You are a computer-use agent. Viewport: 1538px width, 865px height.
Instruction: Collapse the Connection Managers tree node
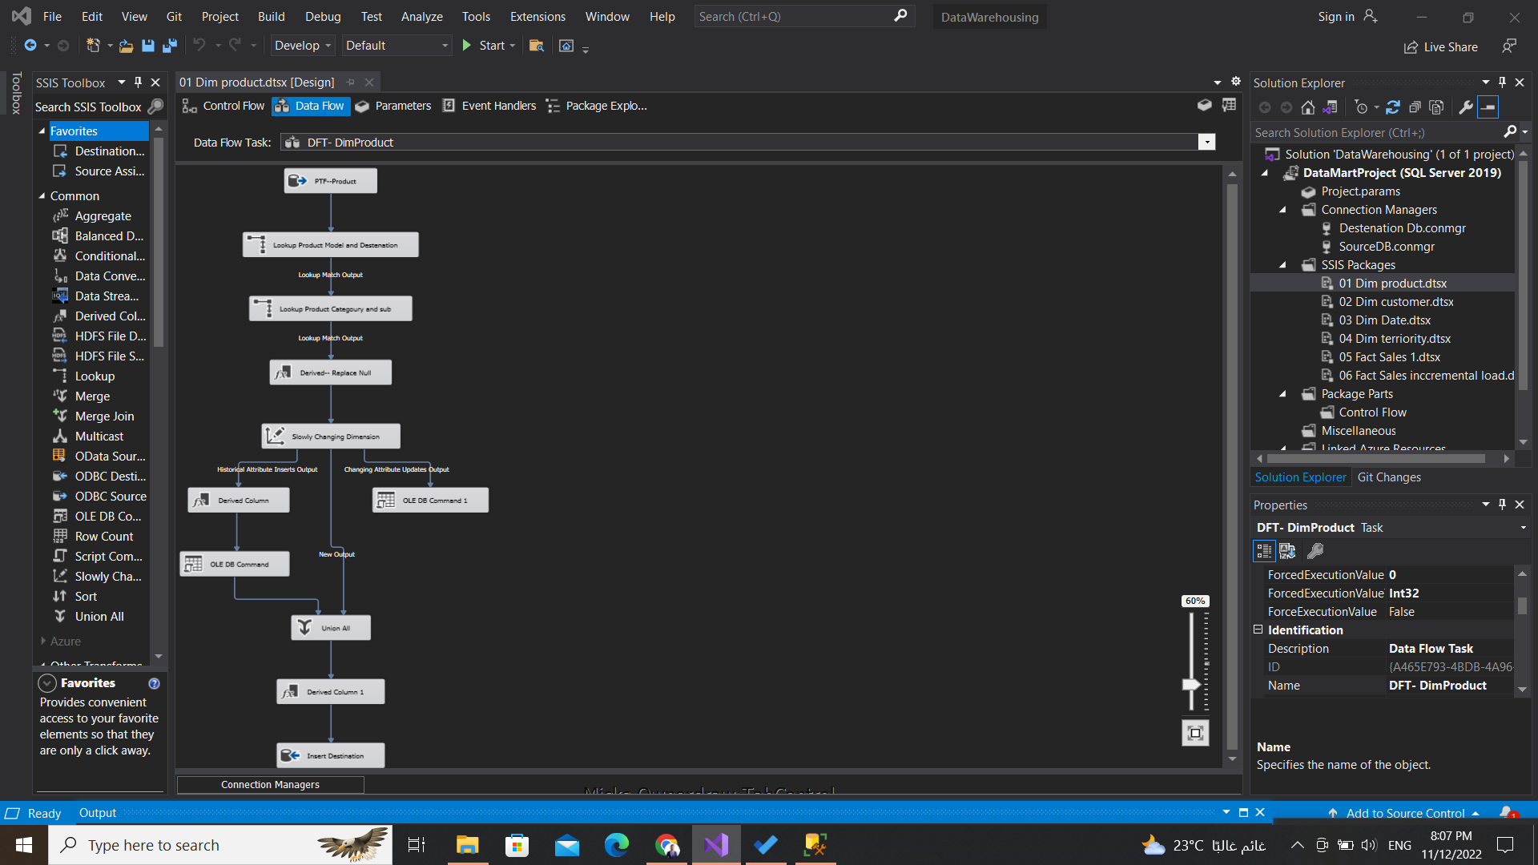tap(1282, 209)
